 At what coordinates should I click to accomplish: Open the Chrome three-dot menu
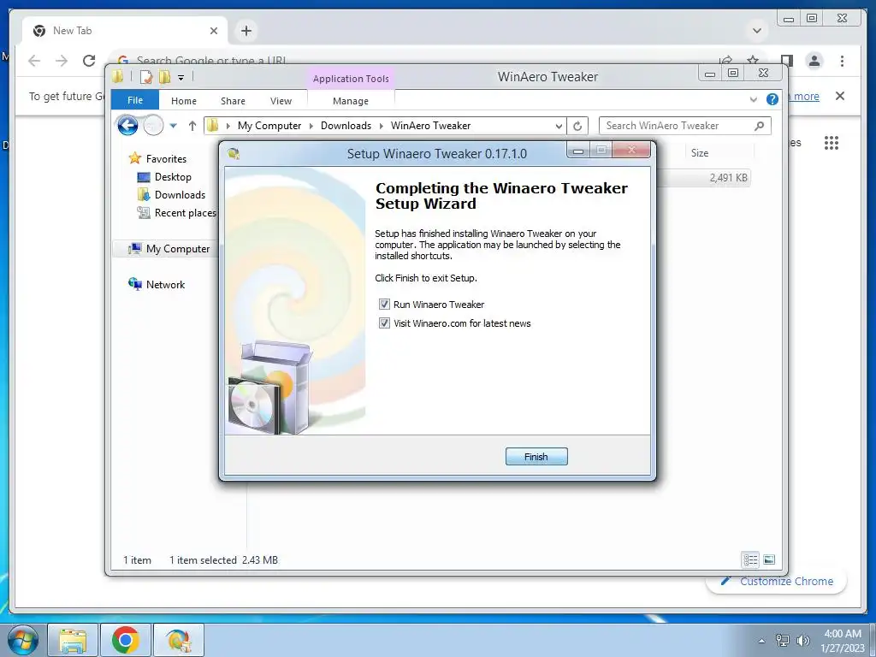click(842, 61)
